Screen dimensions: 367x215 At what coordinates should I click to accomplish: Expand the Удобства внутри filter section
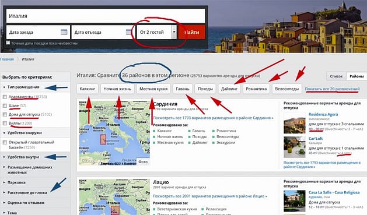[23, 157]
